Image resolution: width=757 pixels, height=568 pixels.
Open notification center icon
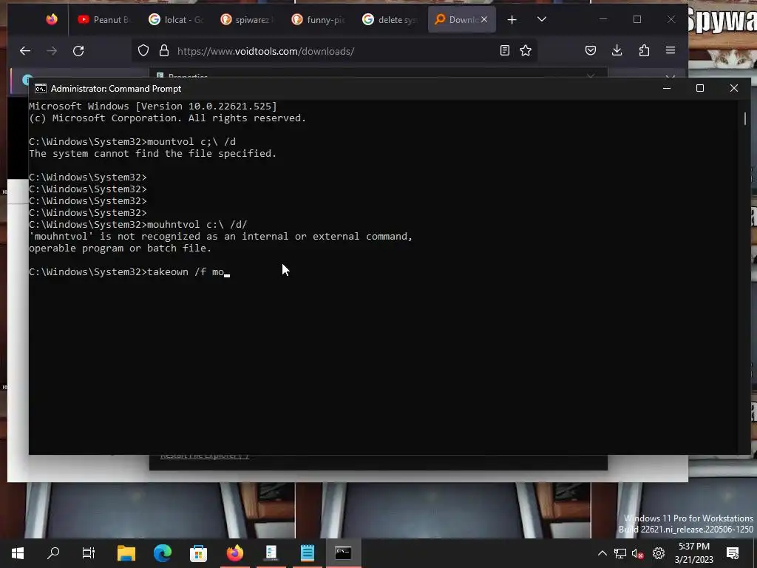733,553
